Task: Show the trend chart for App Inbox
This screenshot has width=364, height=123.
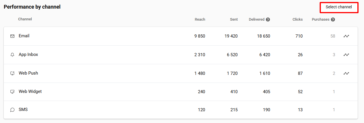Action: pyautogui.click(x=346, y=55)
